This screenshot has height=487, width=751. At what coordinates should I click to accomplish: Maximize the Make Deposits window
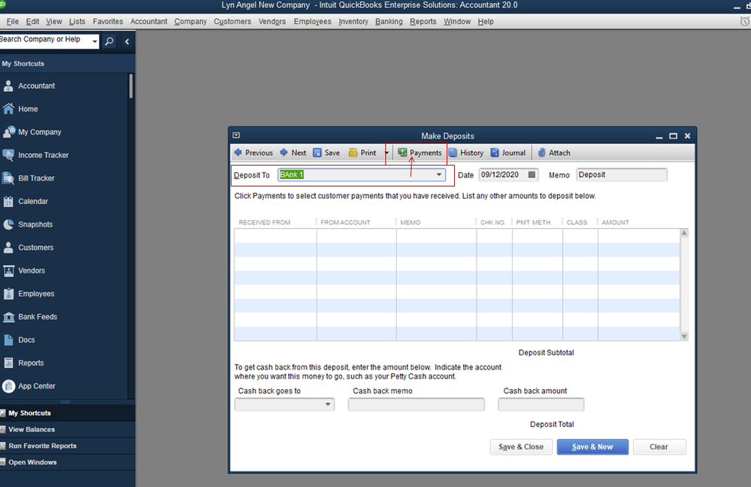[673, 136]
